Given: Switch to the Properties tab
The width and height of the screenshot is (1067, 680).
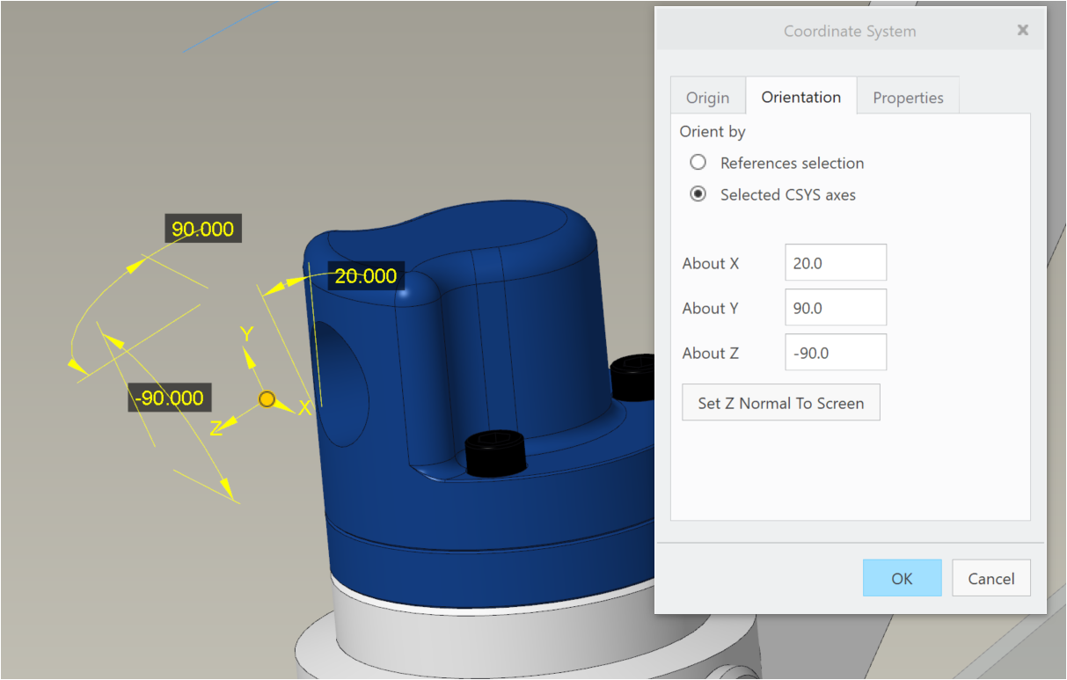Looking at the screenshot, I should tap(908, 98).
